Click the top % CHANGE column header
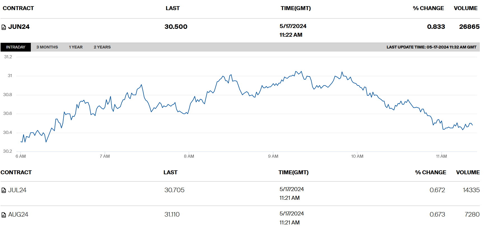Viewport: 484px width, 230px height. [x=428, y=8]
